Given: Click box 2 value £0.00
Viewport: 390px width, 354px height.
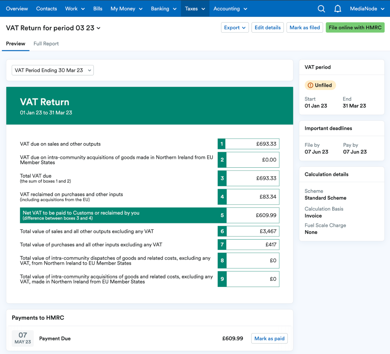Looking at the screenshot, I should coord(253,160).
